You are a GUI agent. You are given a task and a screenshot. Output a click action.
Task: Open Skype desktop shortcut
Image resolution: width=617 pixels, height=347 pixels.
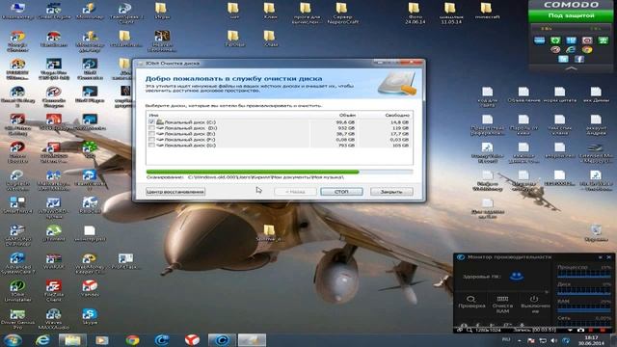90,316
